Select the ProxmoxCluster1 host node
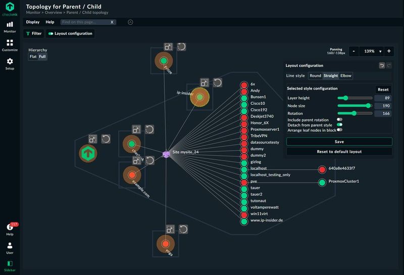This screenshot has width=404, height=275. pos(322,182)
